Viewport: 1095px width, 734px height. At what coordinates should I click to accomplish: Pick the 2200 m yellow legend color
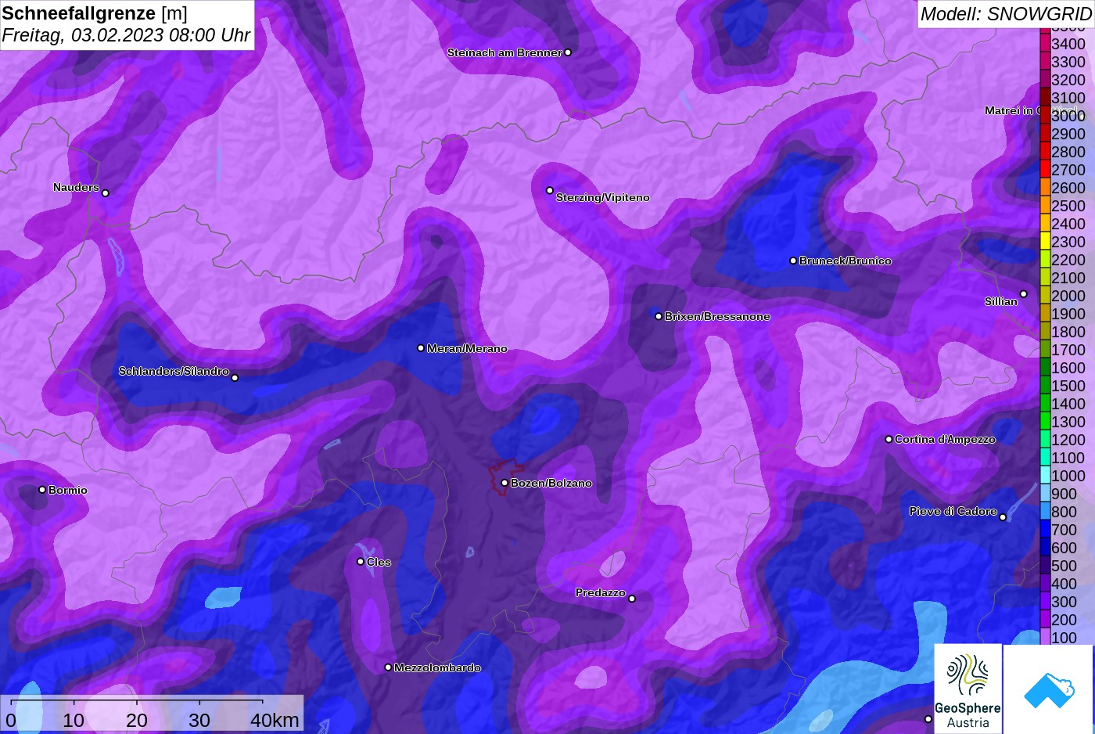(x=1045, y=259)
